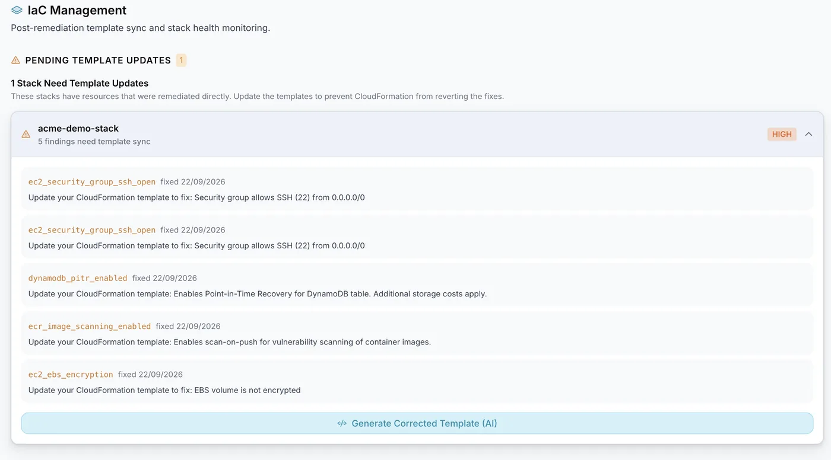Select the ec2_ebs_encryption finding name

[71, 375]
